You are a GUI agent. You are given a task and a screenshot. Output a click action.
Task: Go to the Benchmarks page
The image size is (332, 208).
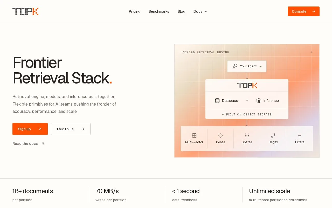pyautogui.click(x=159, y=11)
